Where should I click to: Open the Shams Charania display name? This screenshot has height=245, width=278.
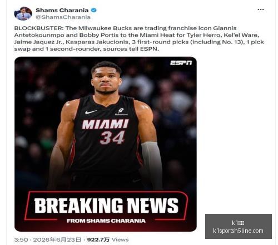click(x=62, y=10)
